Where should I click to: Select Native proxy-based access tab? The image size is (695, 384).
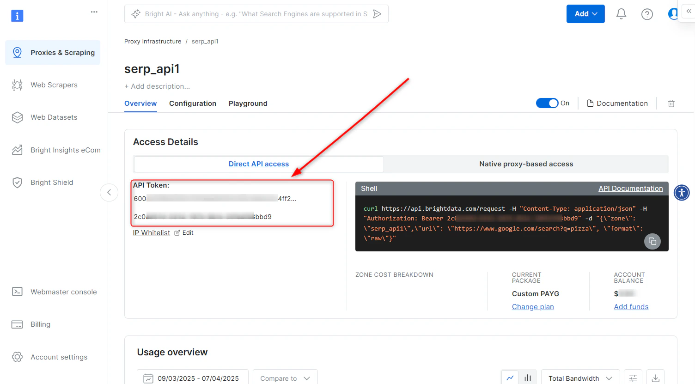point(526,164)
